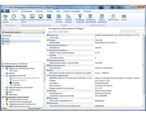
Task: Open the Сервис и настройки tab
Action: 72,11
